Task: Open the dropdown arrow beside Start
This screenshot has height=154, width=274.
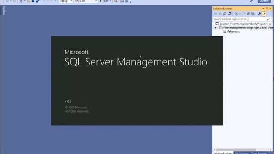Action: point(110,1)
